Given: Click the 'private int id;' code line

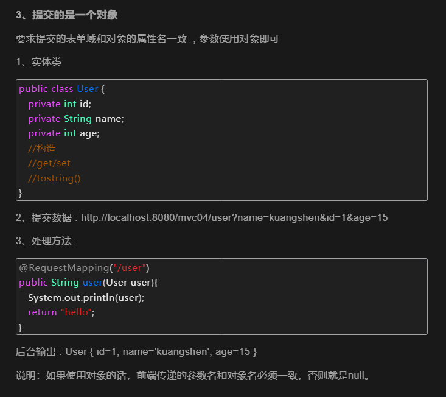Looking at the screenshot, I should point(60,104).
